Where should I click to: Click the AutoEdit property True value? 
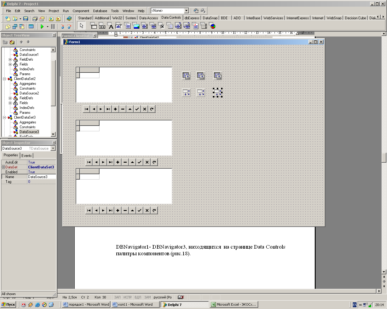(41, 162)
